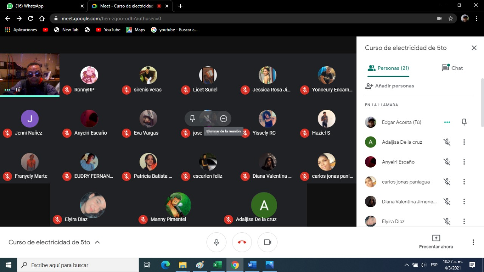This screenshot has width=484, height=272.
Task: Mute jose using the tile's microphone icon
Action: coord(208,119)
